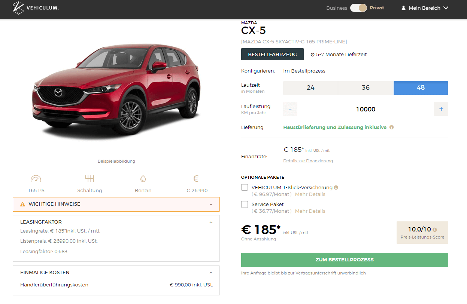Viewport: 467px width, 304px height.
Task: Click info icon beside Haustürlieferung text
Action: (392, 128)
